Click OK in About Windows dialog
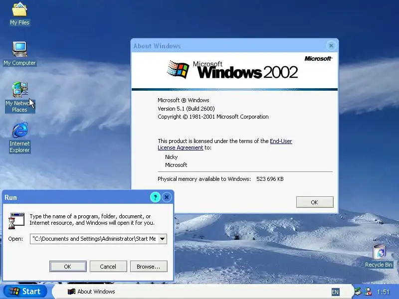Image resolution: width=399 pixels, height=299 pixels. pyautogui.click(x=315, y=202)
